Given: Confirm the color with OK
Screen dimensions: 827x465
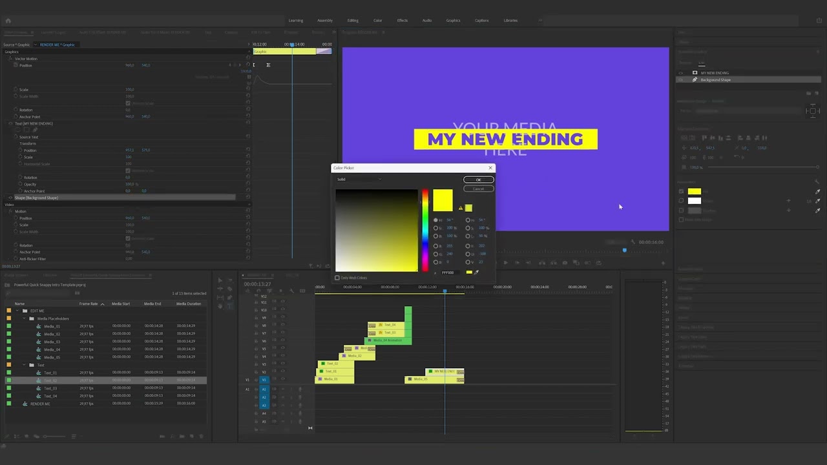Looking at the screenshot, I should (478, 180).
